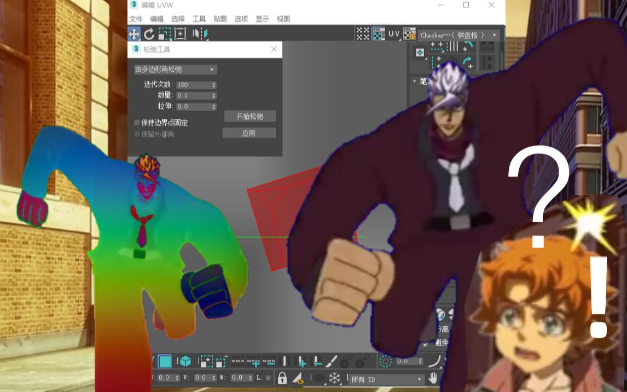Open the 贴图 menu
This screenshot has width=627, height=392.
pos(220,19)
